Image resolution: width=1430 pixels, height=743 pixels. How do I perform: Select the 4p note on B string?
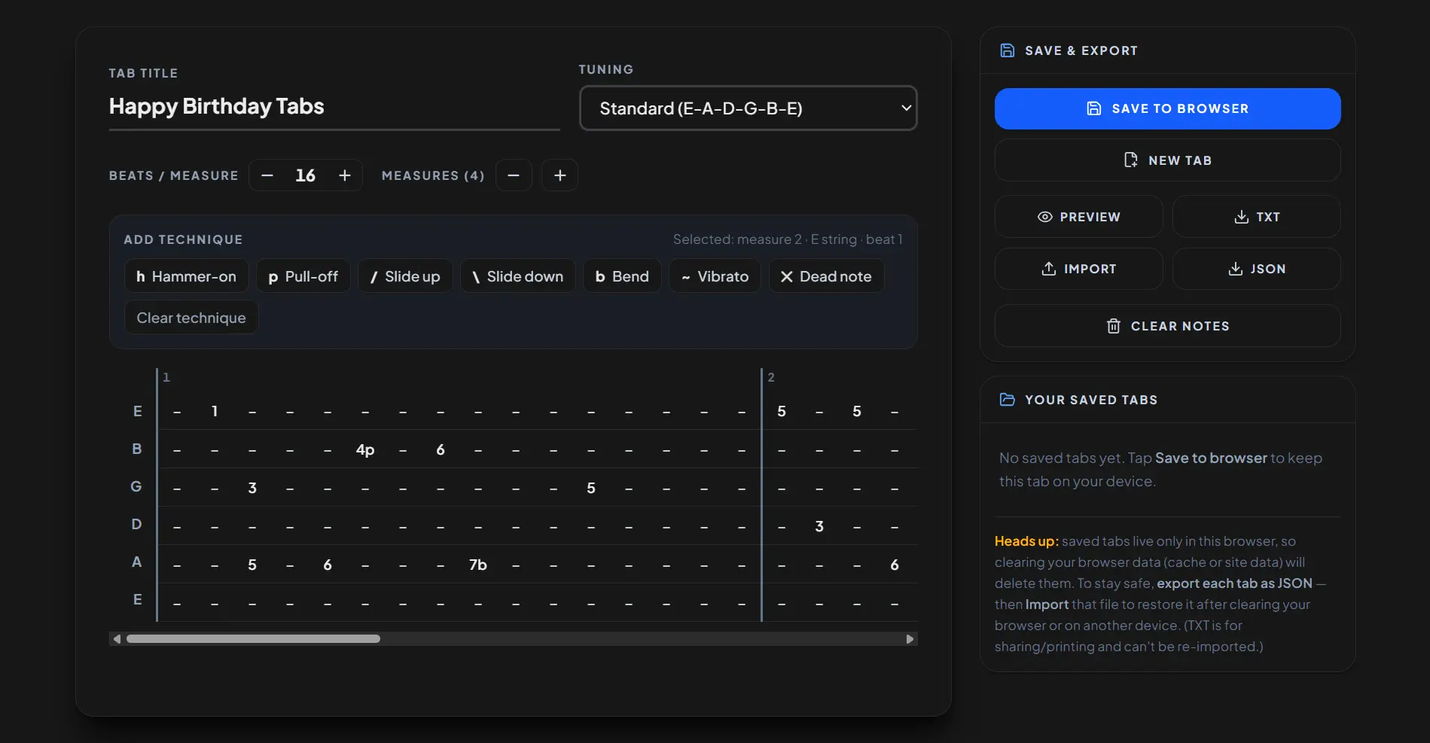coord(365,449)
